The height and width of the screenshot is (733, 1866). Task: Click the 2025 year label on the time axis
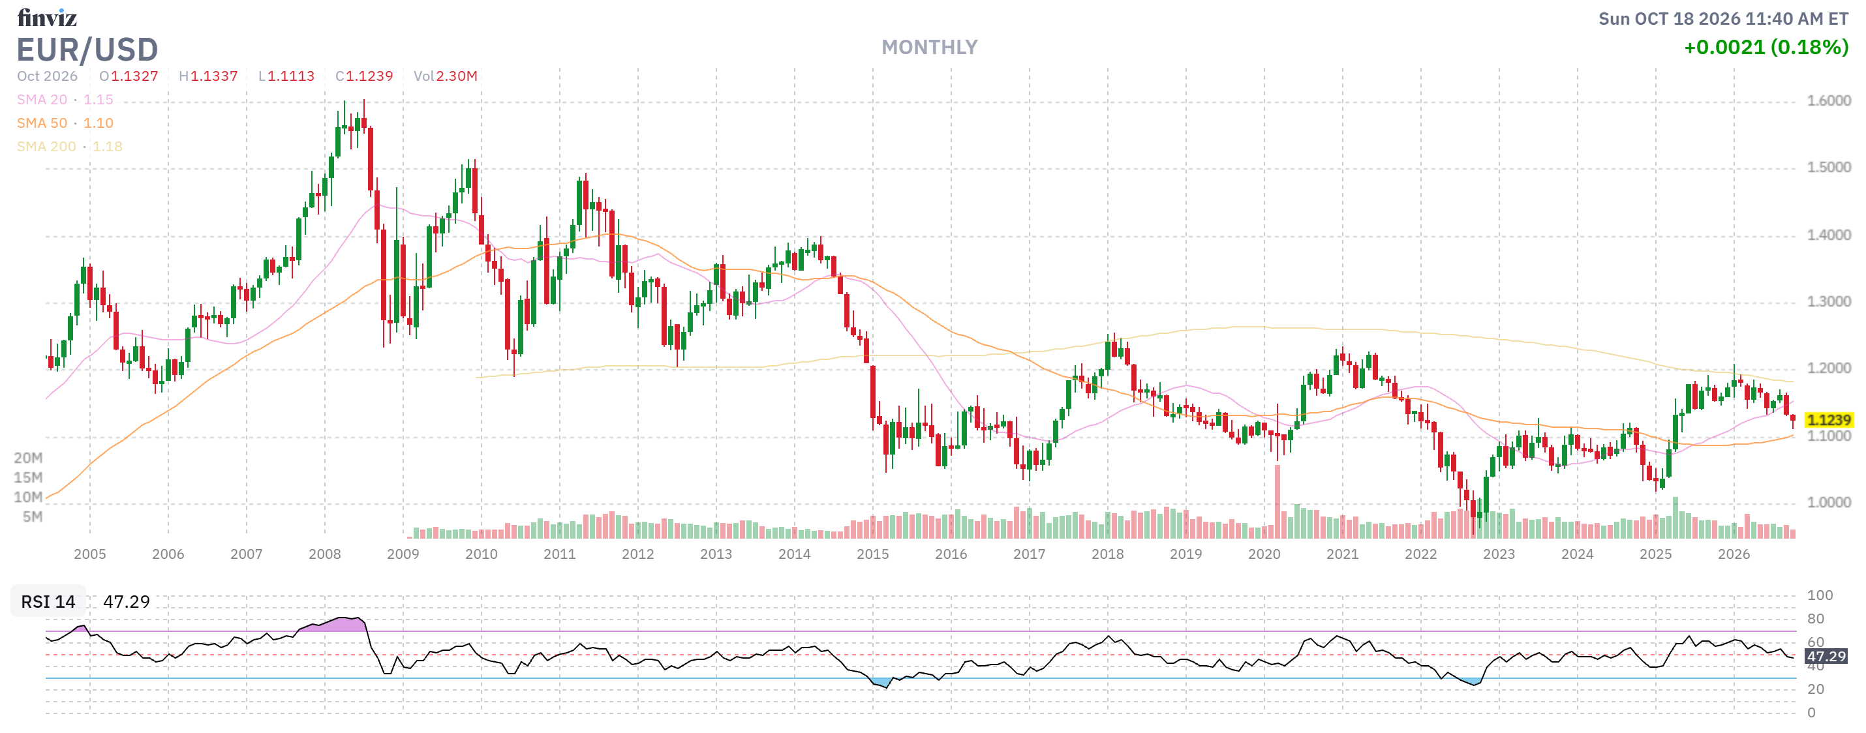(x=1655, y=554)
